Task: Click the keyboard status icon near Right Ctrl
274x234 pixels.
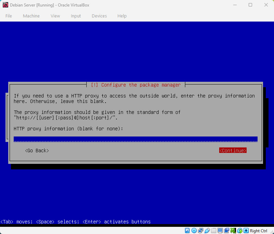Action: (x=246, y=230)
